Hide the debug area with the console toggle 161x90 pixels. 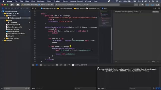33,65
